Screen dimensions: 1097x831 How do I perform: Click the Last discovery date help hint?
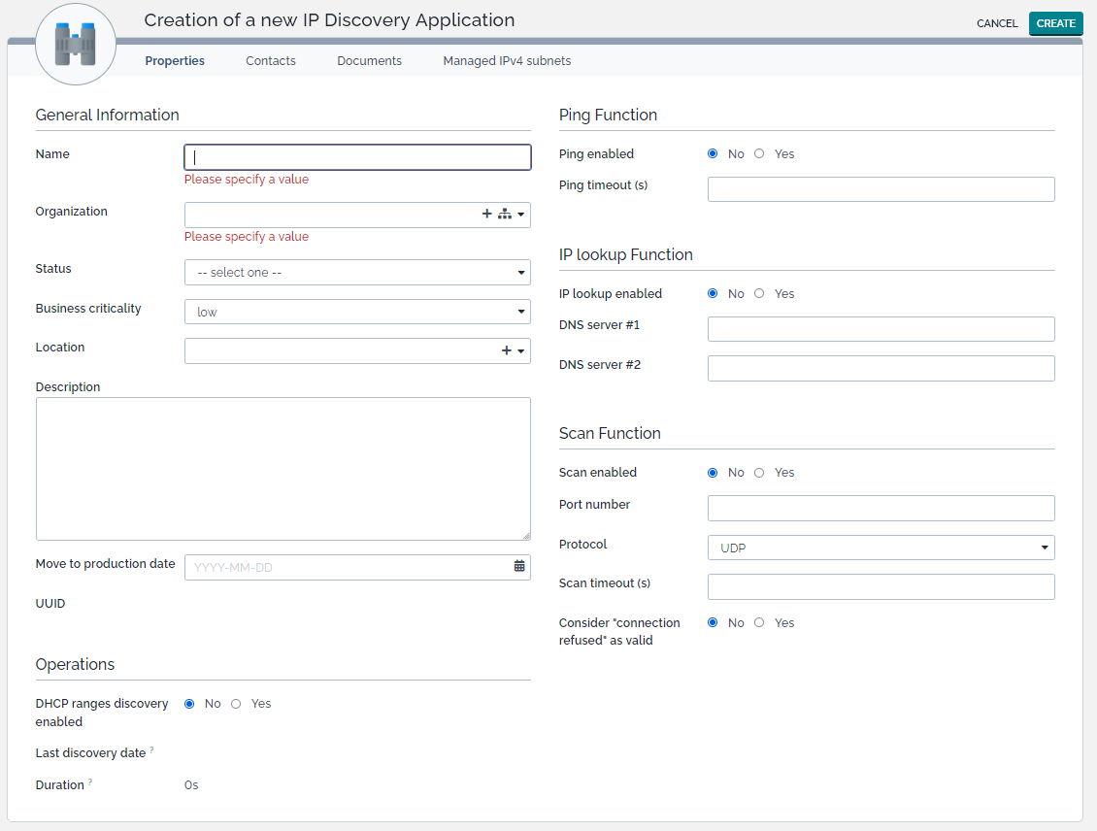click(x=151, y=750)
